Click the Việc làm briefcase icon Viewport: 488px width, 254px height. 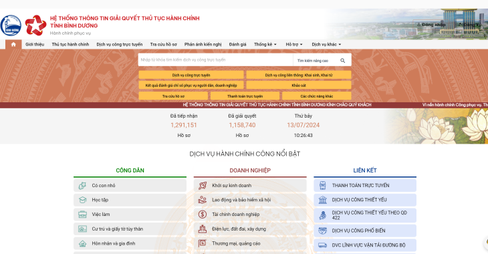pyautogui.click(x=82, y=215)
